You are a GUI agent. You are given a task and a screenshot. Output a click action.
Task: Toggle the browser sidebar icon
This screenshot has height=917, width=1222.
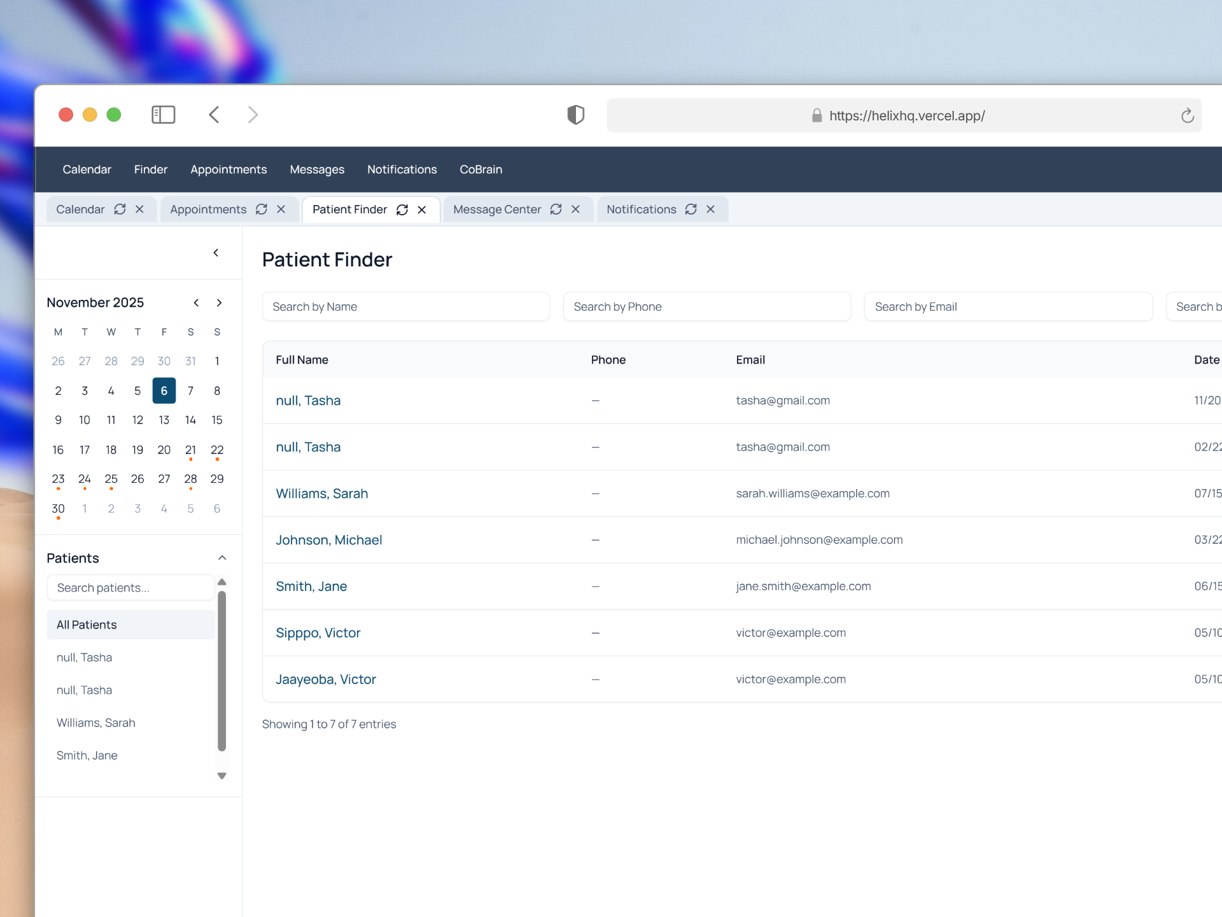[164, 115]
